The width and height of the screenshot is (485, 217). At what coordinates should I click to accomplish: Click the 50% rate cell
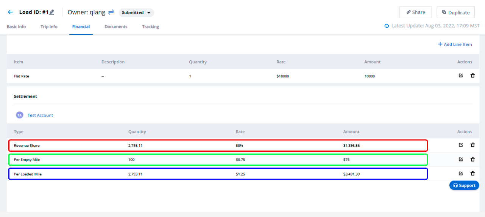[239, 145]
